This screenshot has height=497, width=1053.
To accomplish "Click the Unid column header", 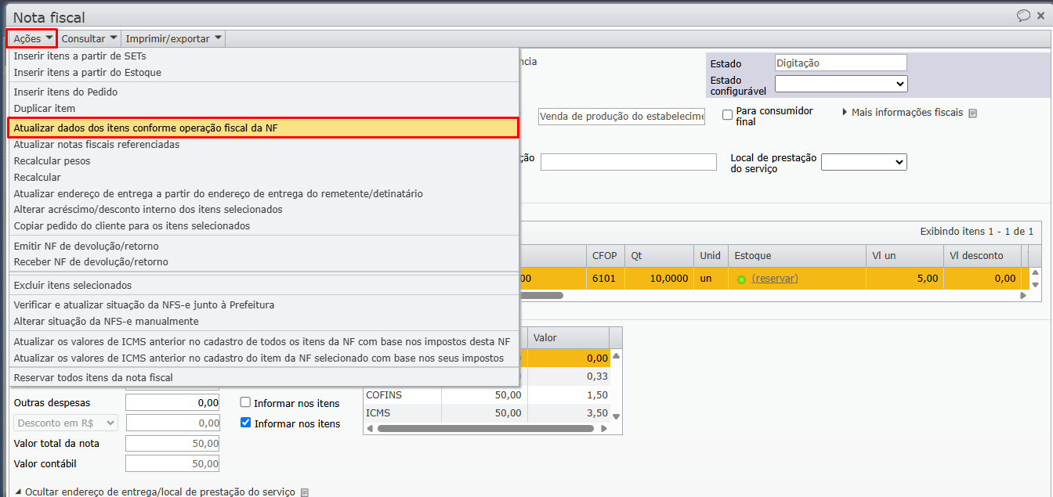I will click(x=711, y=256).
